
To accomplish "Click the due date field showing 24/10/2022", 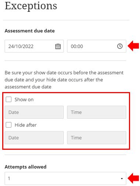I will pos(34,46).
